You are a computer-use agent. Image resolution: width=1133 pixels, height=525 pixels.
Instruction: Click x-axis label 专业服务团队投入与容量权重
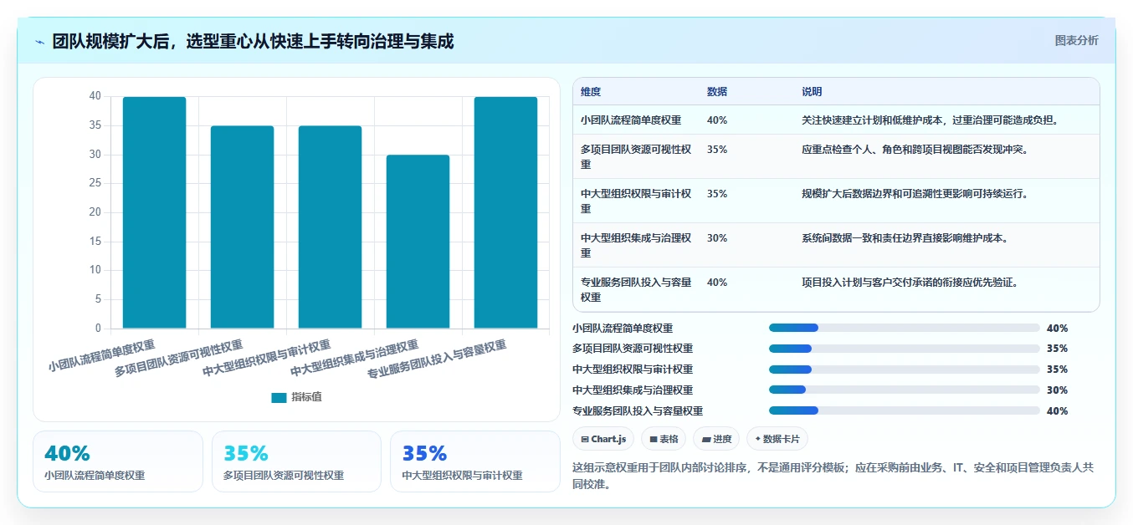tap(438, 361)
